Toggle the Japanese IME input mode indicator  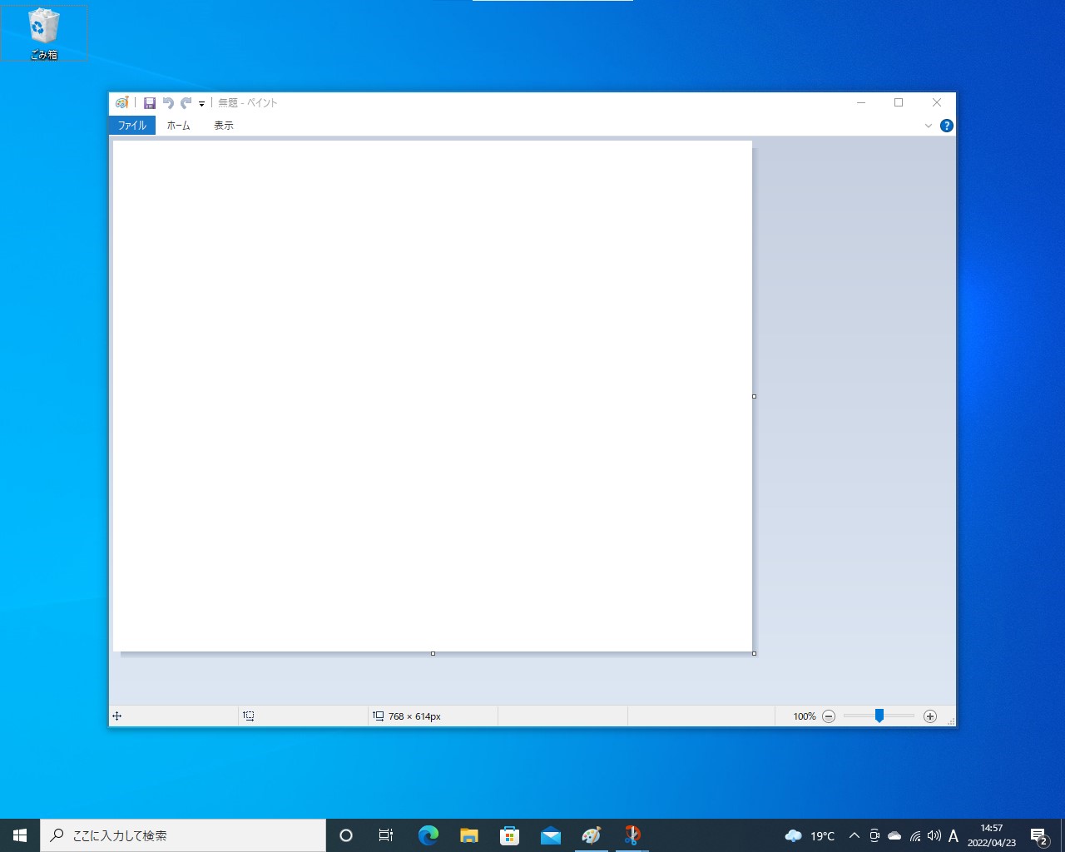954,836
